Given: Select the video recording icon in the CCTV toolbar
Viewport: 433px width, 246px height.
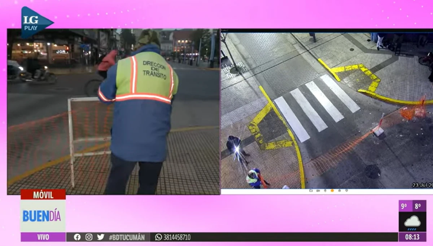Looking at the screenshot, I should click(318, 190).
